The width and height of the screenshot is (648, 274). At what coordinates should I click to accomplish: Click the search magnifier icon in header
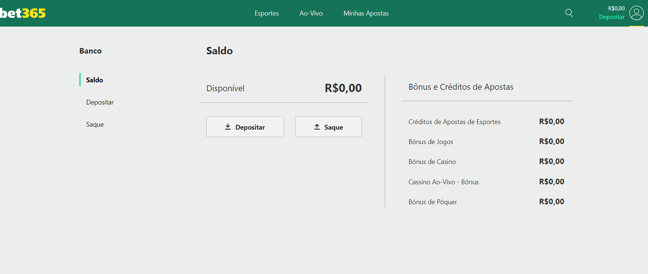(569, 13)
